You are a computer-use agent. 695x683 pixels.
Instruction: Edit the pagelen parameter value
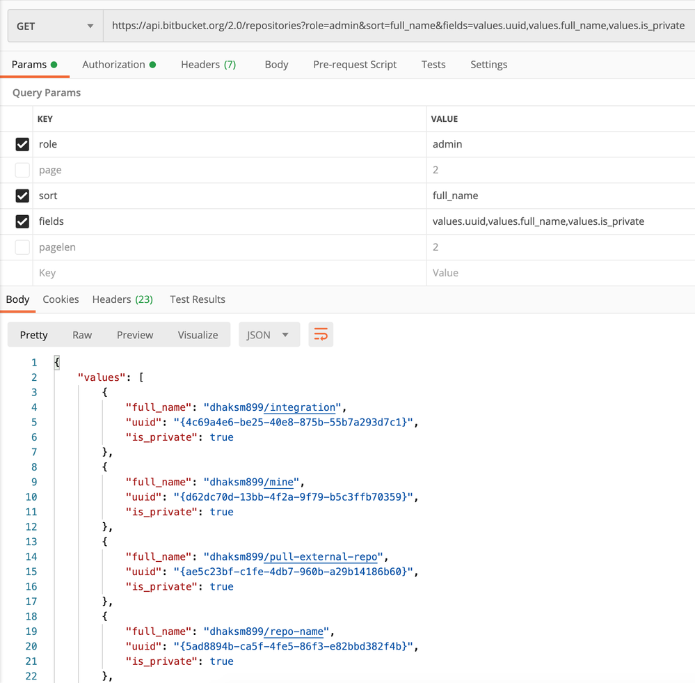tap(561, 247)
